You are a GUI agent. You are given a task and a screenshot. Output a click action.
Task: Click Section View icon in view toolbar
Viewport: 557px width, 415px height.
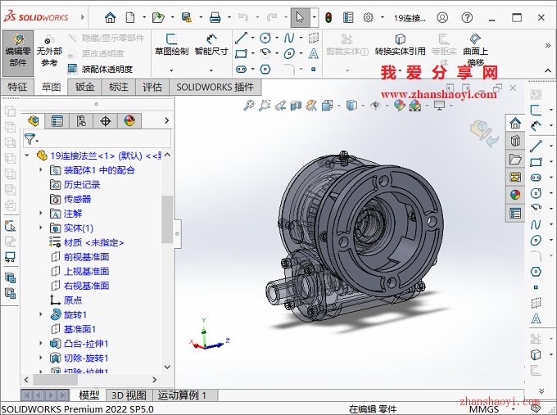pos(296,106)
